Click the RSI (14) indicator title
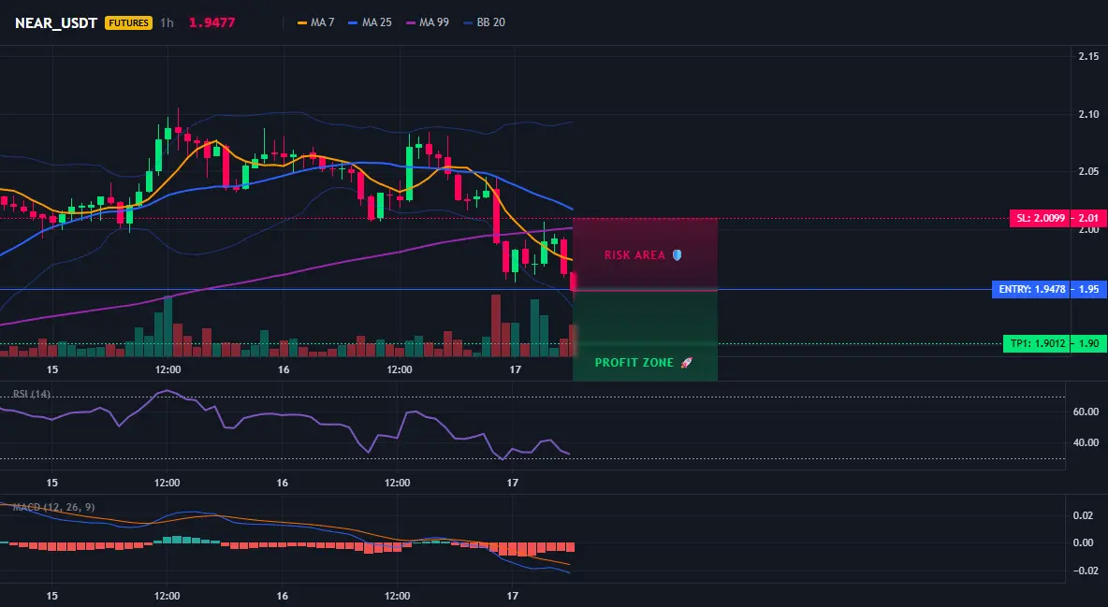 [x=31, y=394]
